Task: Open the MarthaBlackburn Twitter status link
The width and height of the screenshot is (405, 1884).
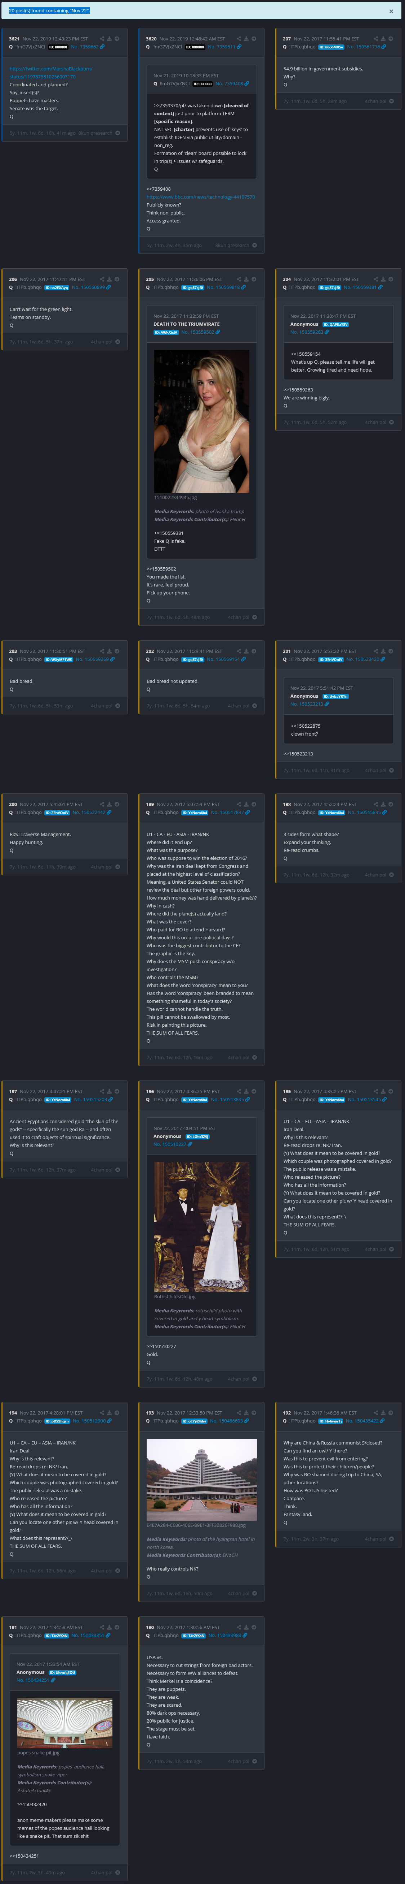Action: point(51,72)
